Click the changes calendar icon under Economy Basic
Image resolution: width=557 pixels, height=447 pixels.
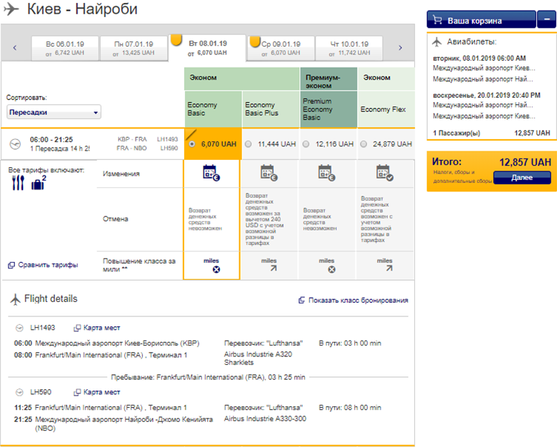pos(210,171)
